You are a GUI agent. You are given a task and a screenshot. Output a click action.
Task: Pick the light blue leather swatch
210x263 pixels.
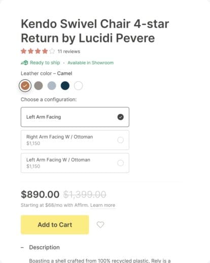click(52, 86)
